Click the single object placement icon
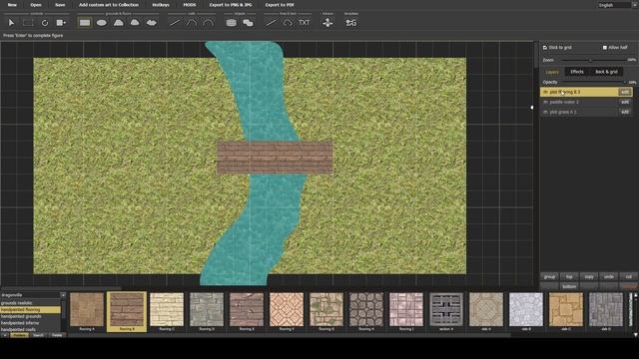Image resolution: width=639 pixels, height=359 pixels. coord(231,23)
